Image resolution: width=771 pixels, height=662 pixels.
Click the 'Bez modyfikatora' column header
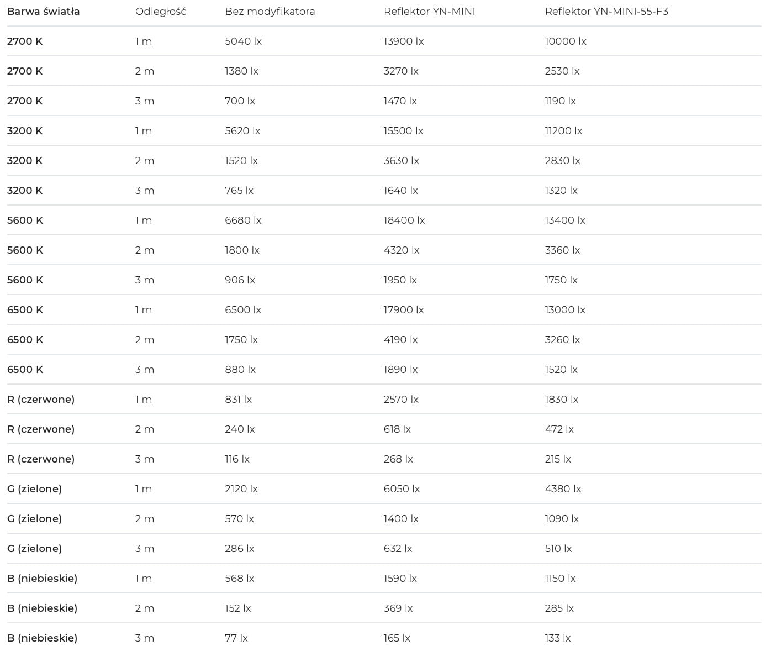tap(270, 12)
